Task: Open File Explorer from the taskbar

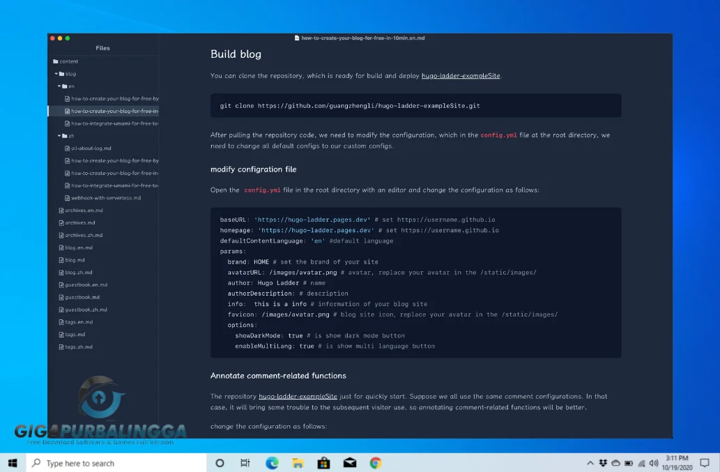Action: pos(298,462)
